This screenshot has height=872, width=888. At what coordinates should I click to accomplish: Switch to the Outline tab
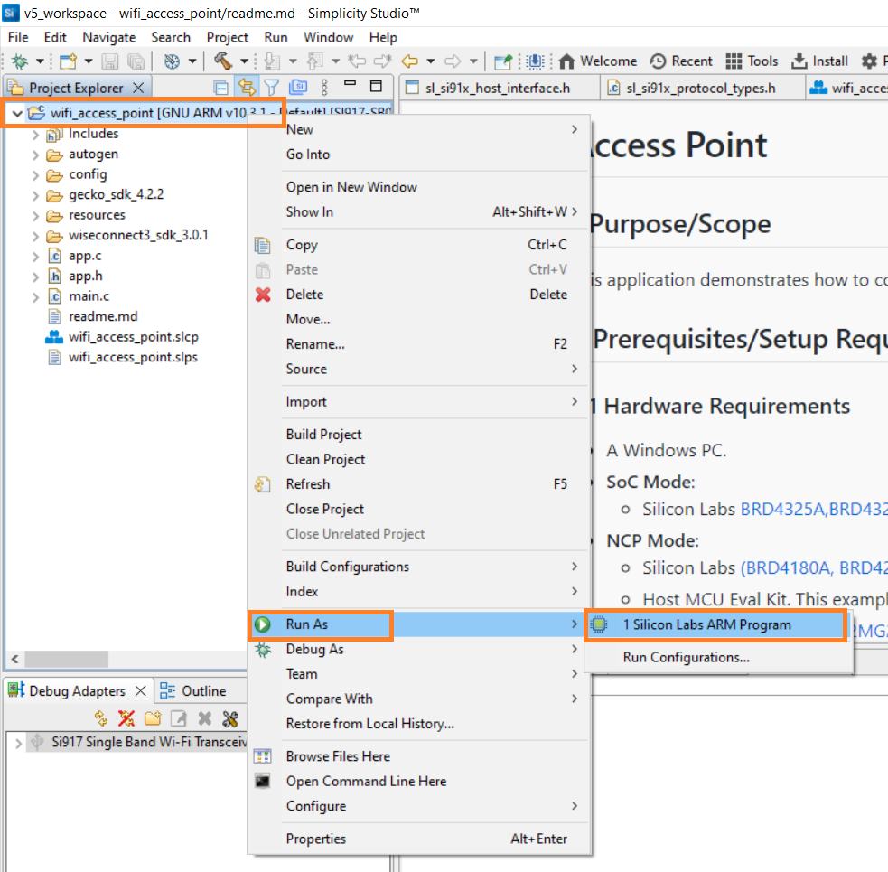coord(193,691)
